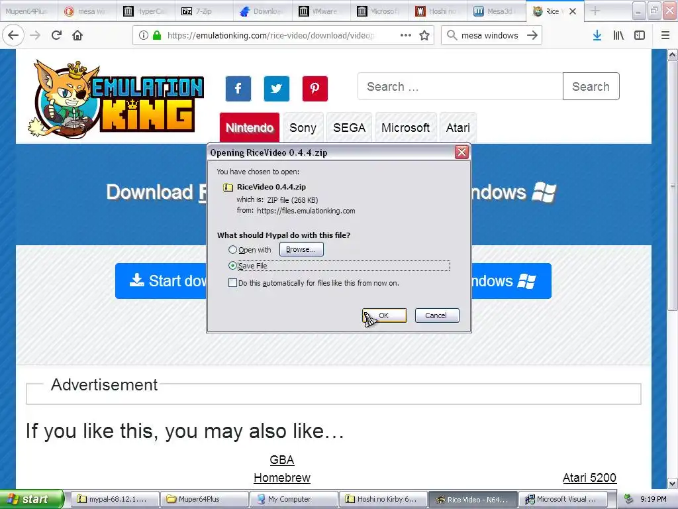Click the Rice Video - N64 taskbar item
Viewport: 678px width, 509px height.
[x=473, y=499]
